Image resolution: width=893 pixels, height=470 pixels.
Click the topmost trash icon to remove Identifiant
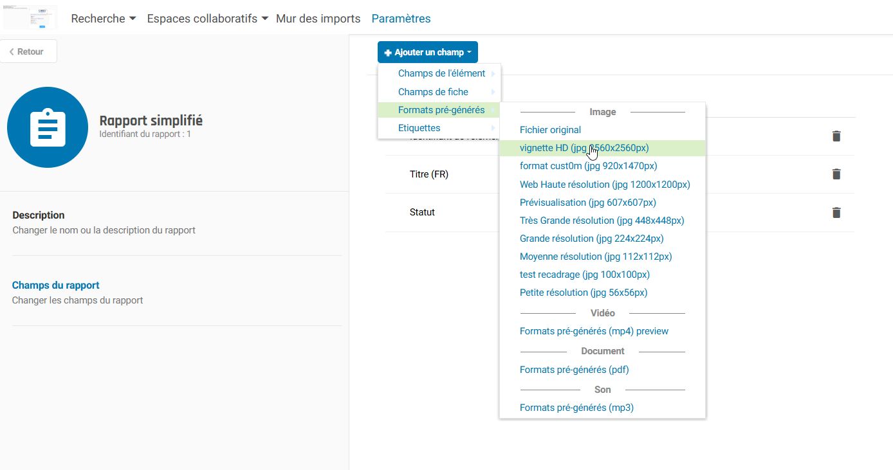(836, 136)
